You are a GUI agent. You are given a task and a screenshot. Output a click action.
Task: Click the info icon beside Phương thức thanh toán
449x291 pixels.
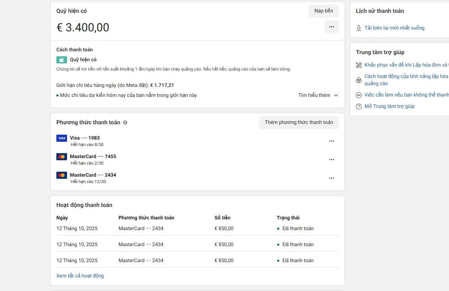click(125, 123)
